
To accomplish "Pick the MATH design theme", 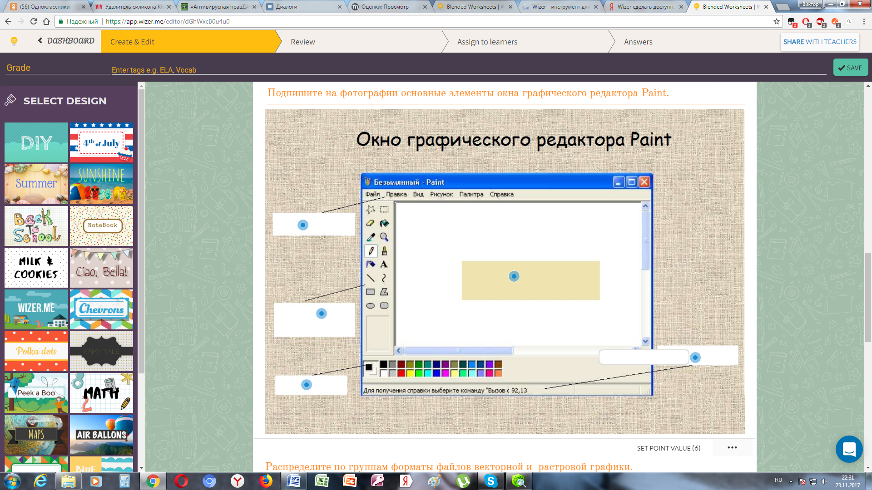I will click(x=101, y=393).
